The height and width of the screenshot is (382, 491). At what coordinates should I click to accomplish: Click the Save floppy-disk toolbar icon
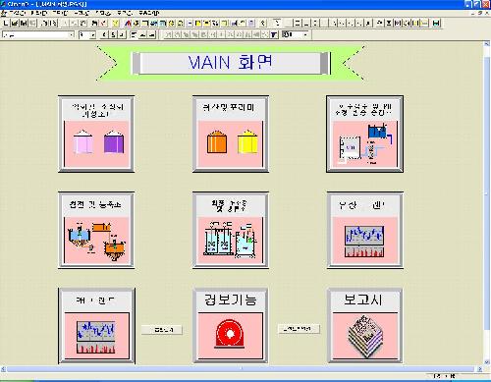[x=24, y=23]
